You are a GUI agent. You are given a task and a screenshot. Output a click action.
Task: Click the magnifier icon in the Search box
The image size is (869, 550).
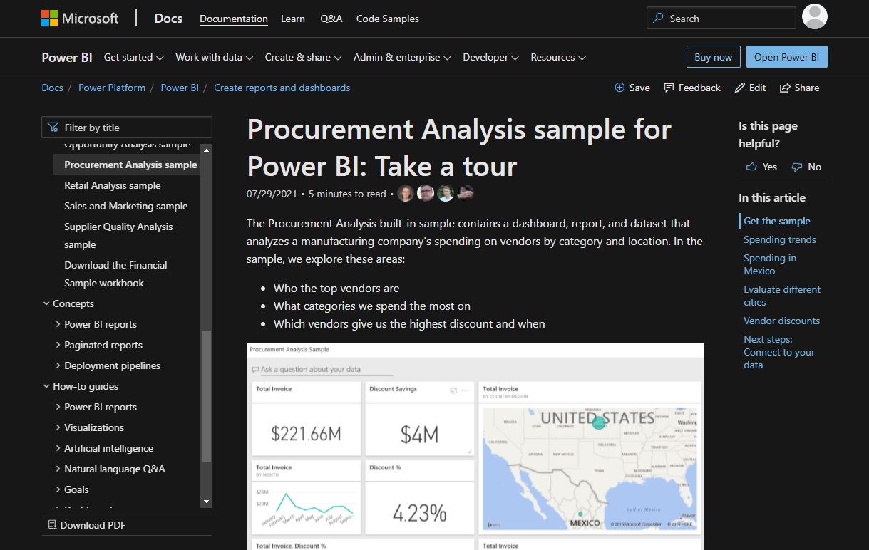point(657,18)
